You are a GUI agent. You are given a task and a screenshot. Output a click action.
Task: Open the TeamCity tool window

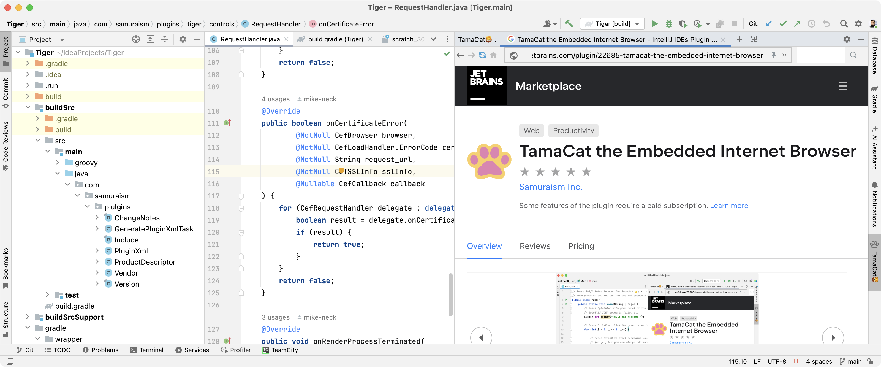tap(280, 350)
